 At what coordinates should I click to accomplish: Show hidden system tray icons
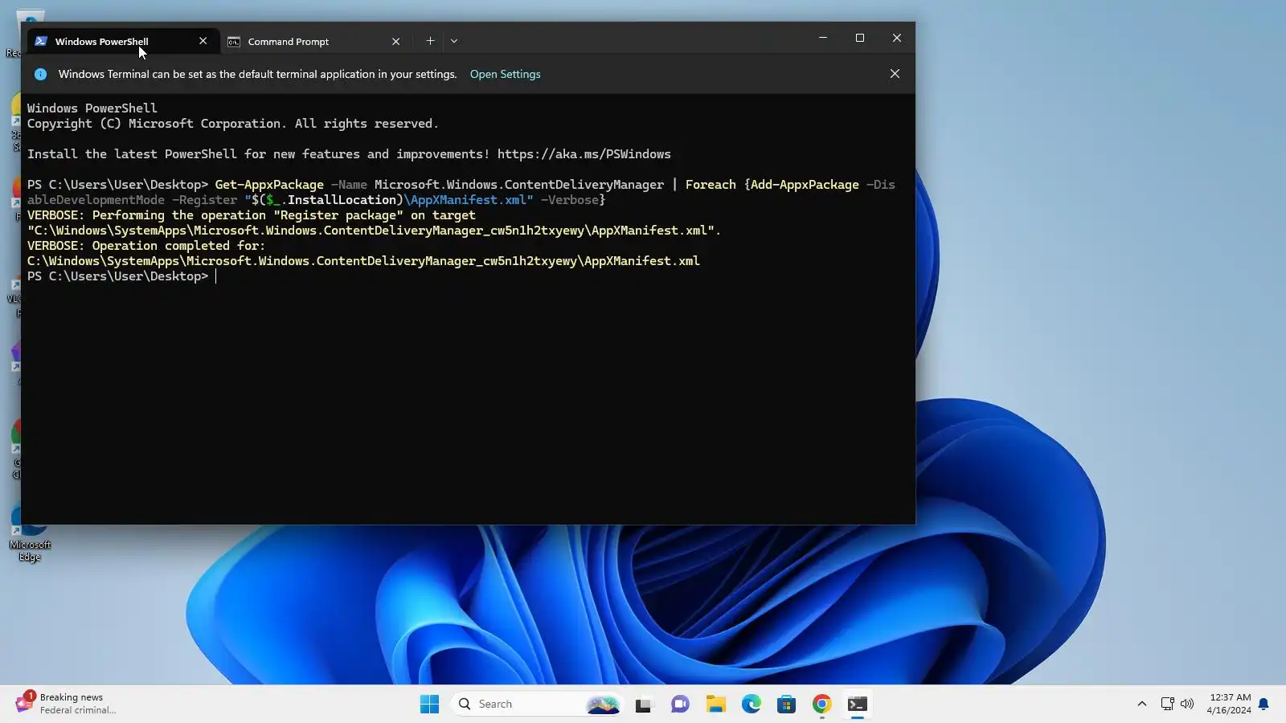tap(1141, 705)
